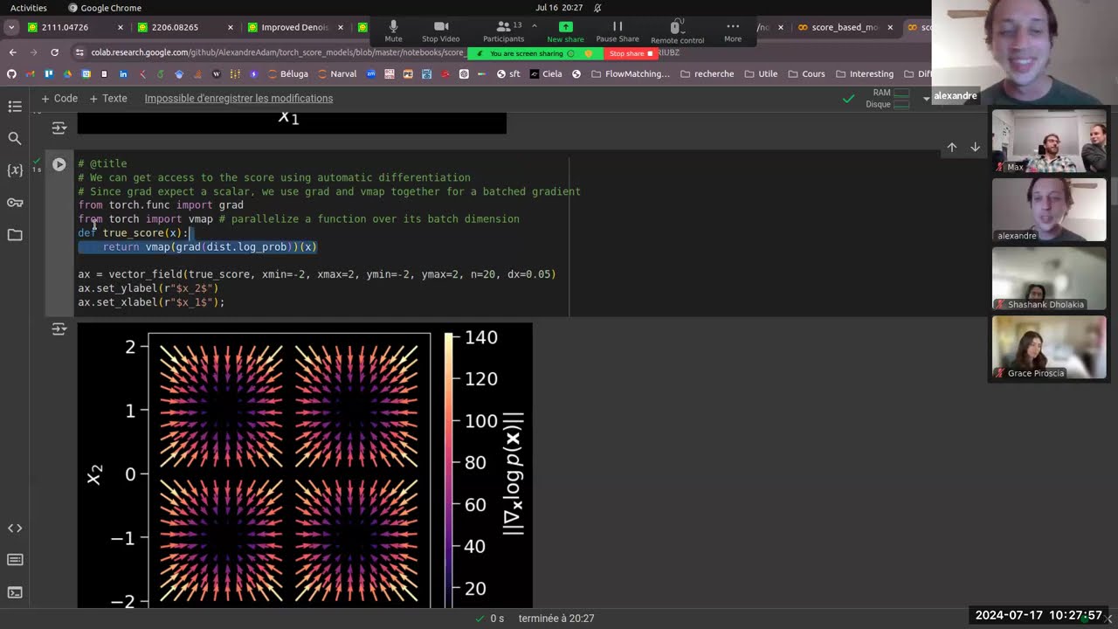Switch to the score_based_mo tab

pyautogui.click(x=845, y=27)
